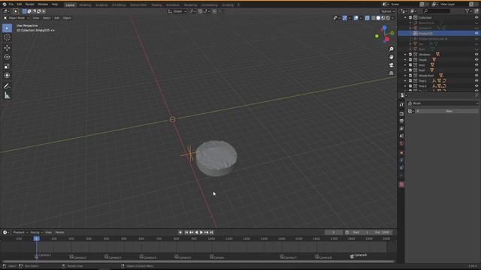Toggle Tree.1 collection eye icon
This screenshot has width=481, height=270.
476,81
